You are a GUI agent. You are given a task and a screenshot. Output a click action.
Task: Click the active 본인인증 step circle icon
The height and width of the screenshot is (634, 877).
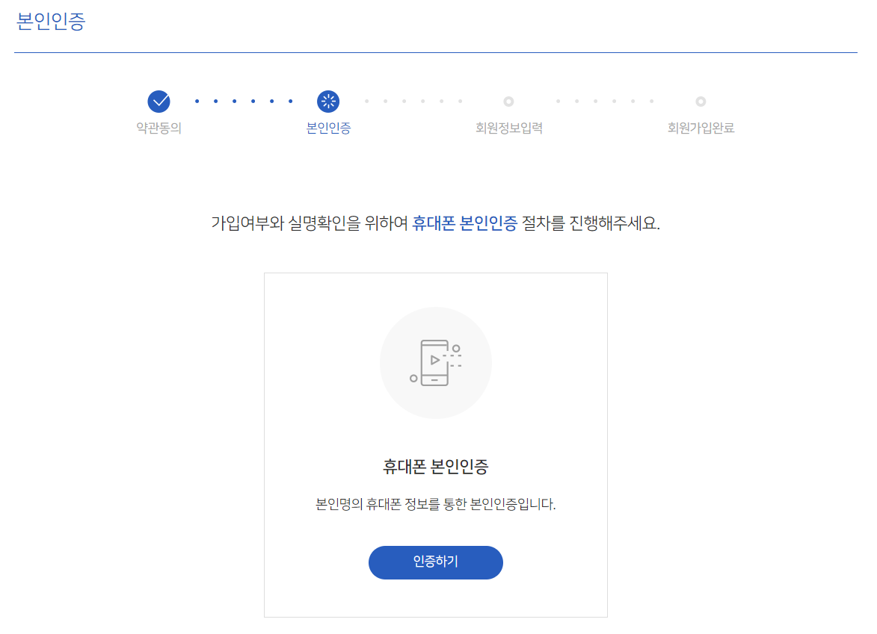[x=328, y=101]
